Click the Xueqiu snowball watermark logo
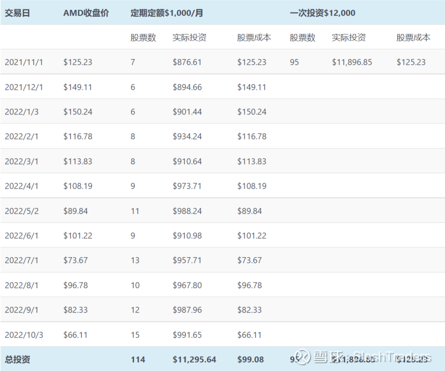 303,357
